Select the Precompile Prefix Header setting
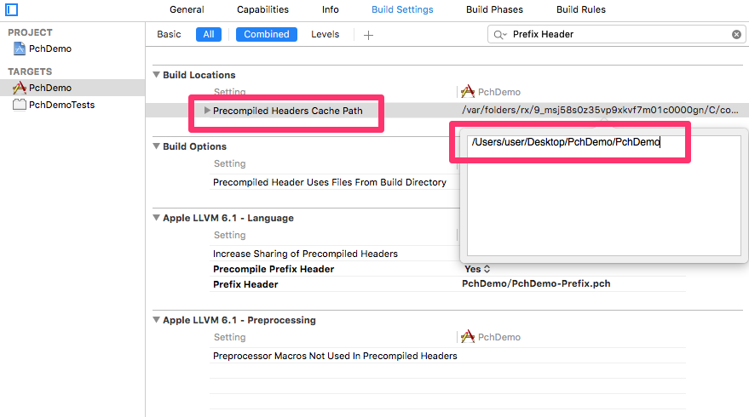749x417 pixels. tap(274, 269)
